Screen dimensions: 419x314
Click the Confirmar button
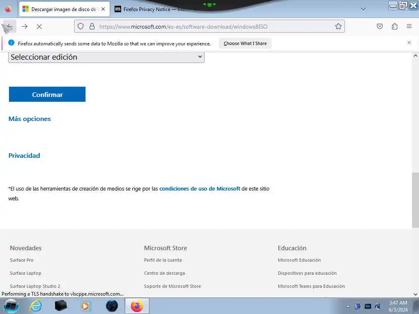click(x=47, y=94)
